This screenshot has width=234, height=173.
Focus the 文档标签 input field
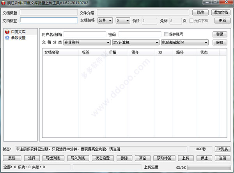point(49,20)
